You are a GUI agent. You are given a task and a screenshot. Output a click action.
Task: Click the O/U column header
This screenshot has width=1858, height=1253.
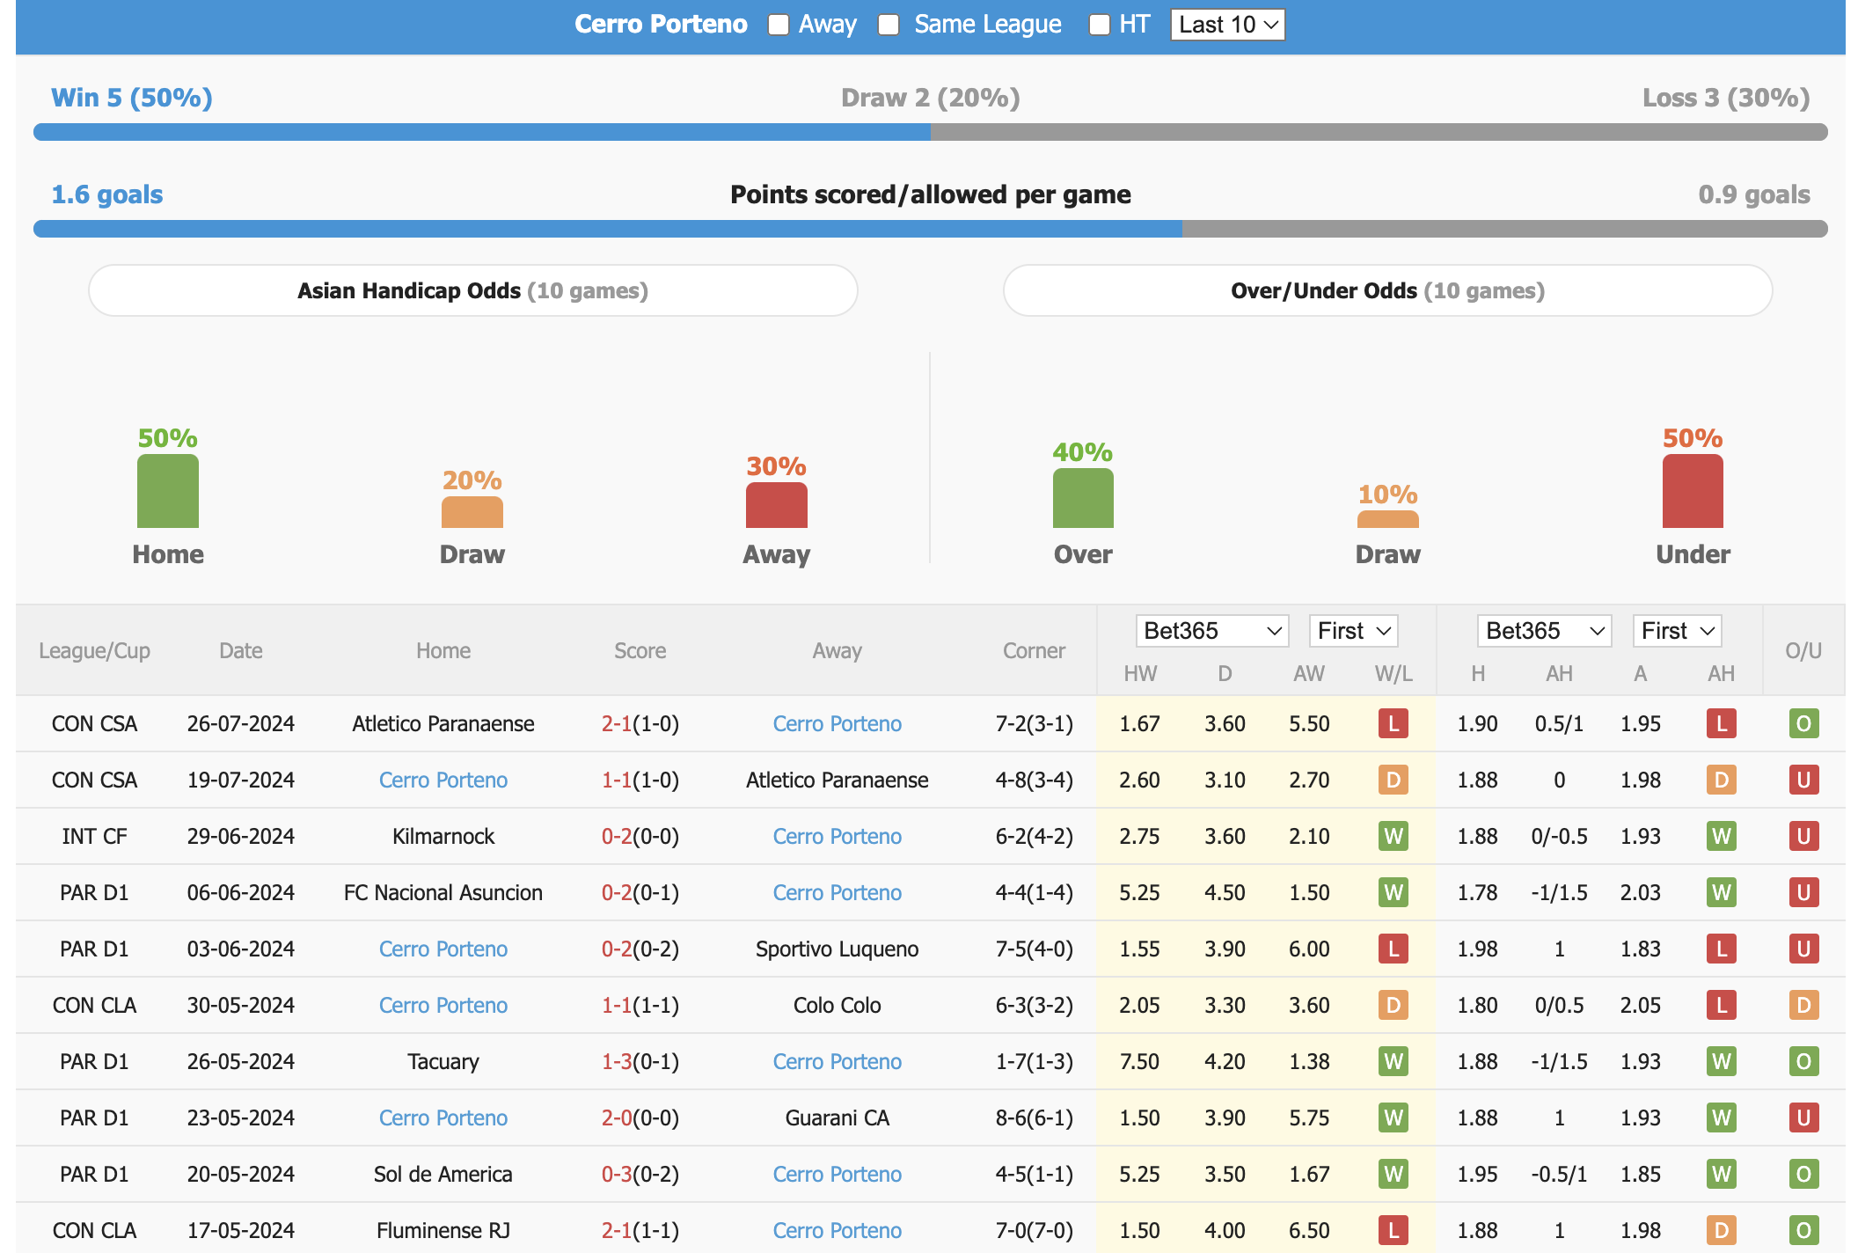click(1803, 651)
